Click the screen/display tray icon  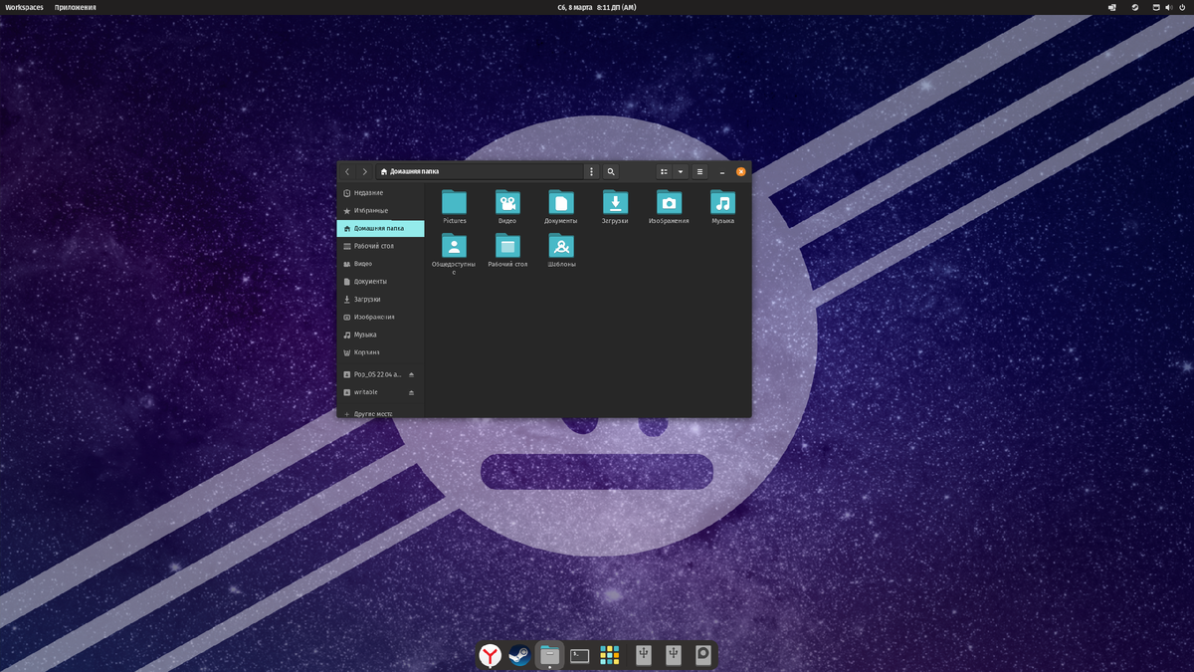(1112, 7)
